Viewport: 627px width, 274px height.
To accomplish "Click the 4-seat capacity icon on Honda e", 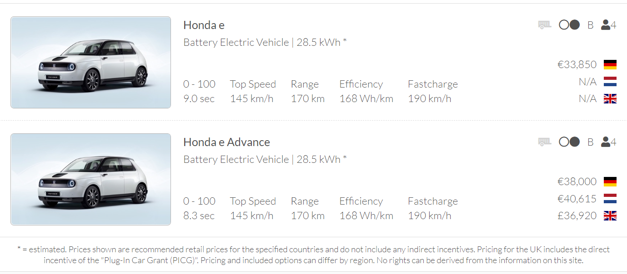I will point(608,24).
